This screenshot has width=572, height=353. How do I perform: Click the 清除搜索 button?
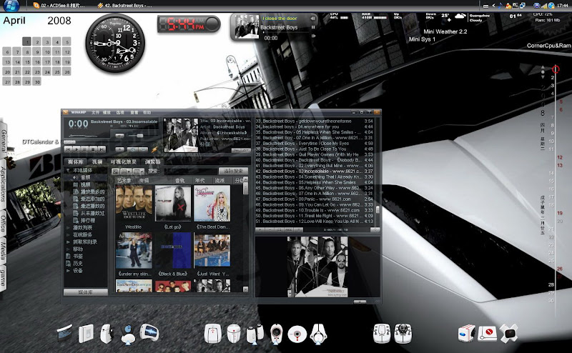tap(234, 171)
